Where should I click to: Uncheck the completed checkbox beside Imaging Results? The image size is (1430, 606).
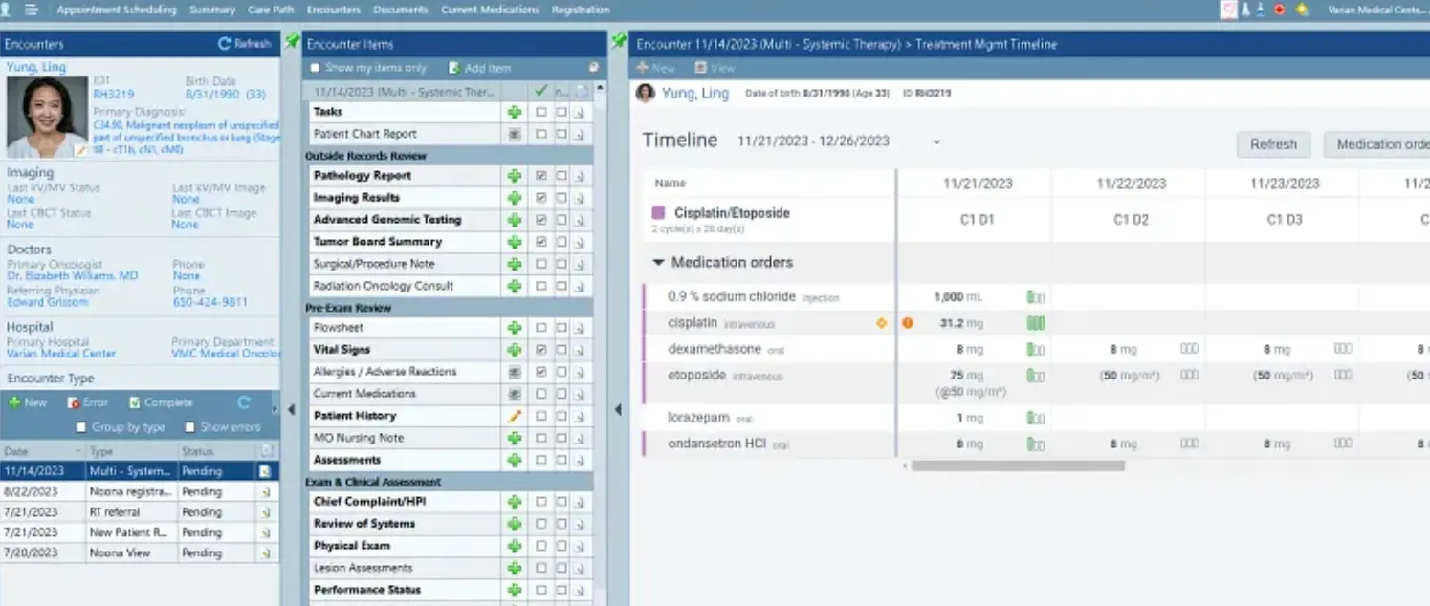[539, 197]
